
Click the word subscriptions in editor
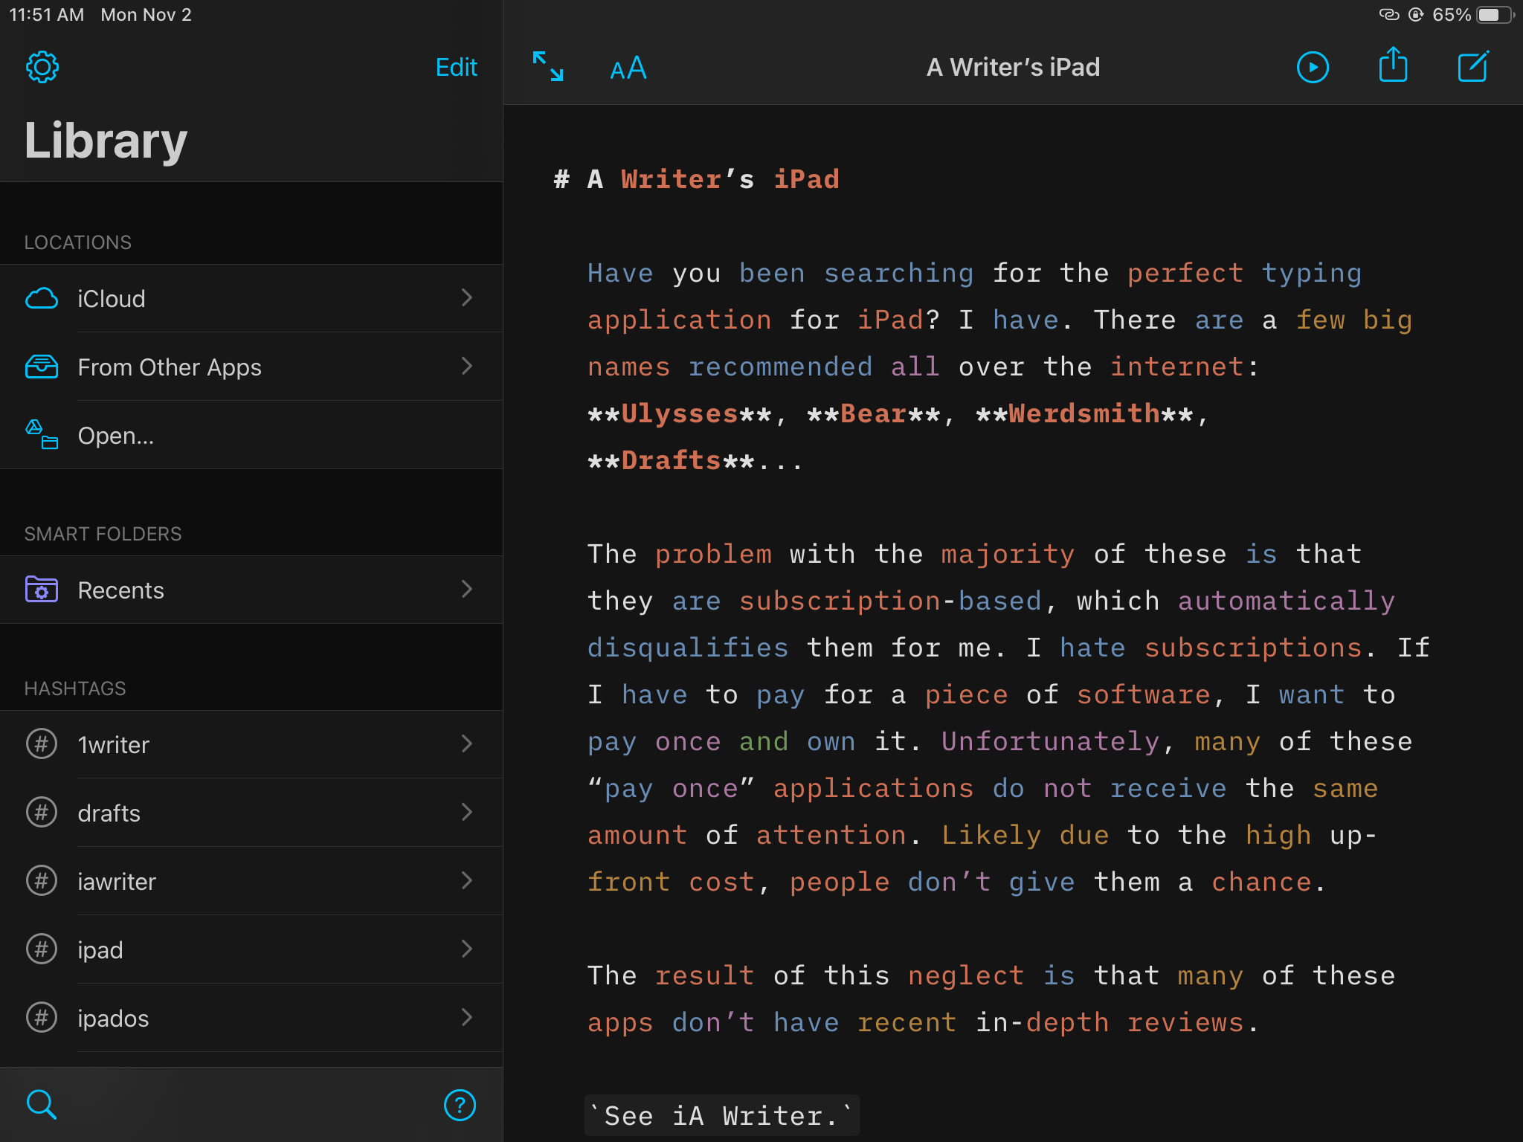point(1253,648)
